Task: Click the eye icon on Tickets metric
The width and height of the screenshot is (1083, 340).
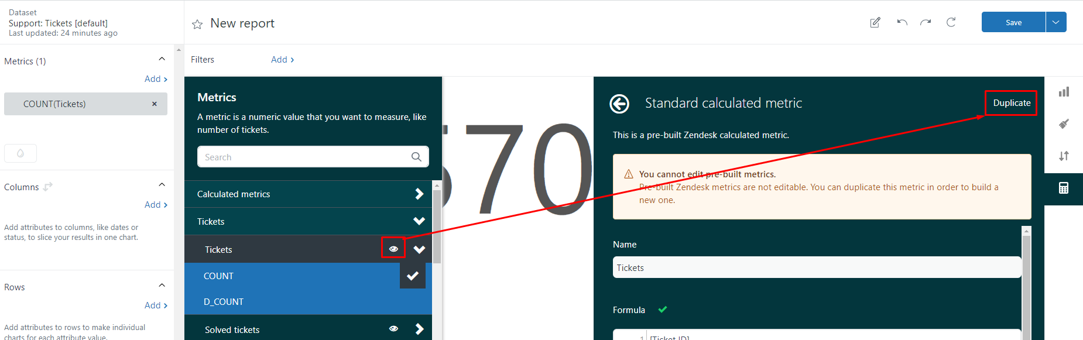Action: pos(393,249)
